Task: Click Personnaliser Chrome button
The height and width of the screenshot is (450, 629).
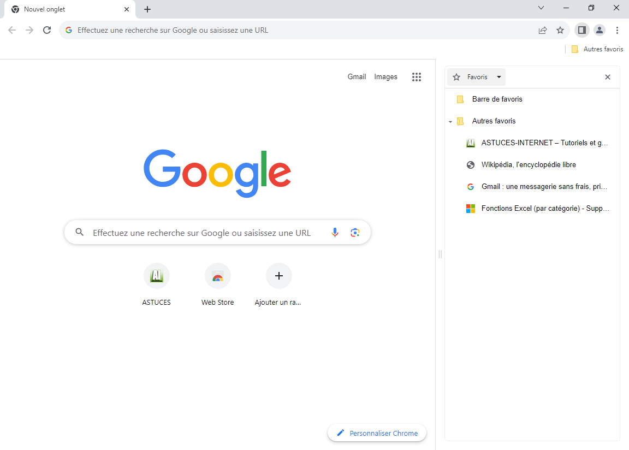Action: pos(377,433)
